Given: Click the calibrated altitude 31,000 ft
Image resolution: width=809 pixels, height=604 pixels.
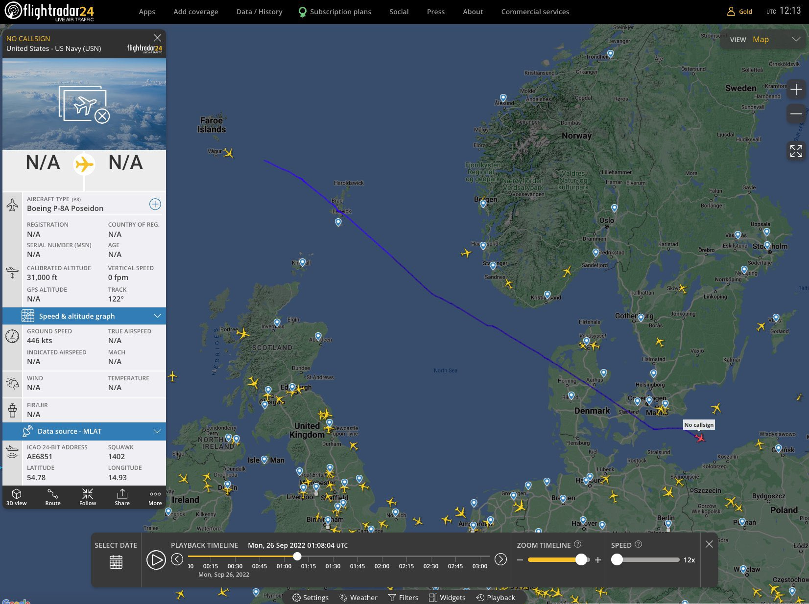Looking at the screenshot, I should [42, 278].
